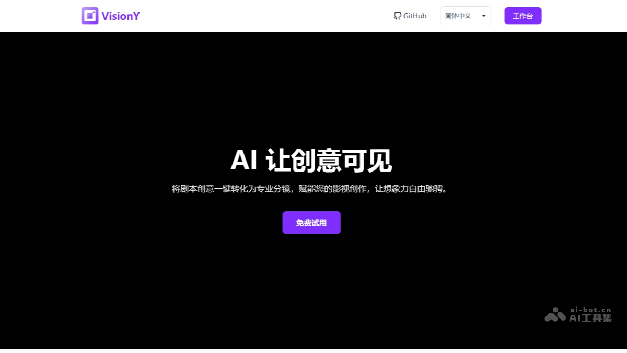
Task: Click the small caret arrow in language selector
Action: point(483,16)
